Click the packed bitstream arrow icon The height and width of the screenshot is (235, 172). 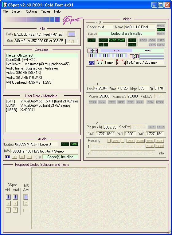(134, 56)
